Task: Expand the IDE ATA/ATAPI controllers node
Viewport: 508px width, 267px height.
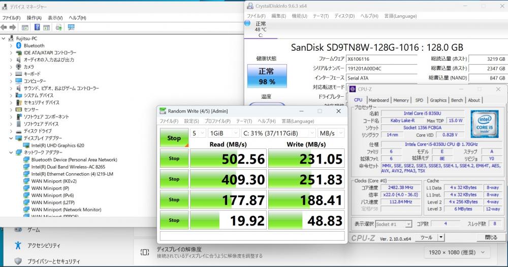Action: click(x=11, y=53)
